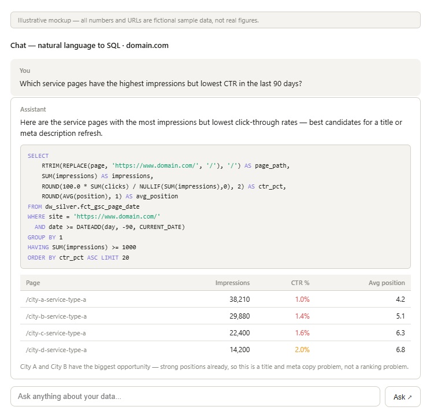
Task: Click the AND date >= DATEADD line
Action: 110,227
